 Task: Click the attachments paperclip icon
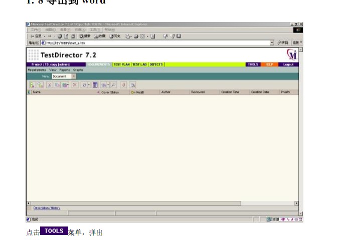point(124,84)
